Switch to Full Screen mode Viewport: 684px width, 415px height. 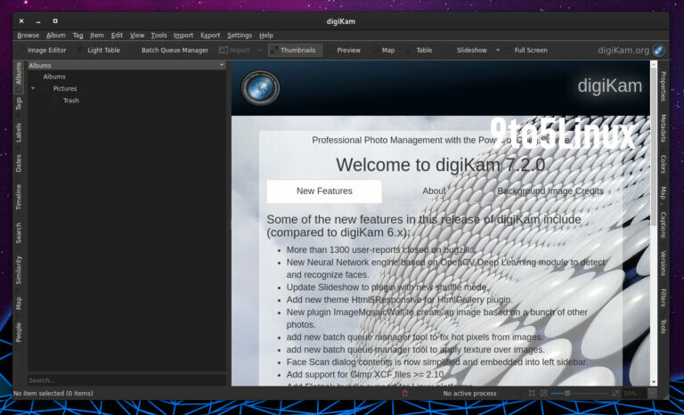click(530, 50)
